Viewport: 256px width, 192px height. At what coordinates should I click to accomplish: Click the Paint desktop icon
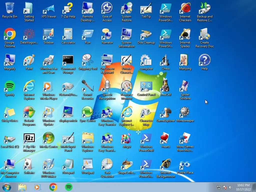pyautogui.click(x=29, y=62)
